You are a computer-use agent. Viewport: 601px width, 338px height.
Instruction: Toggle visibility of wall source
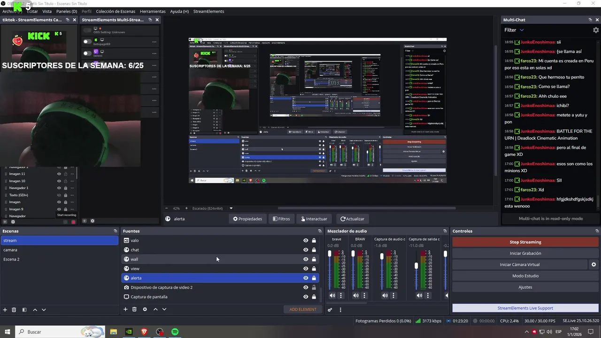coord(306,259)
